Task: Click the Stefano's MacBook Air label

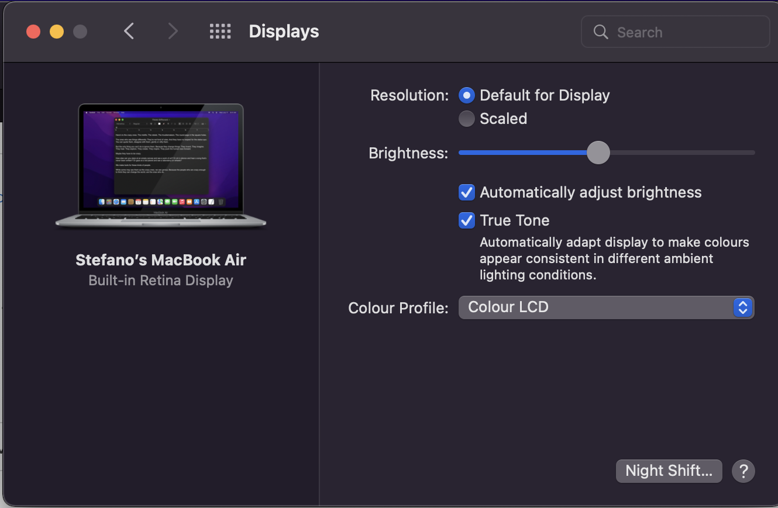Action: coord(161,260)
